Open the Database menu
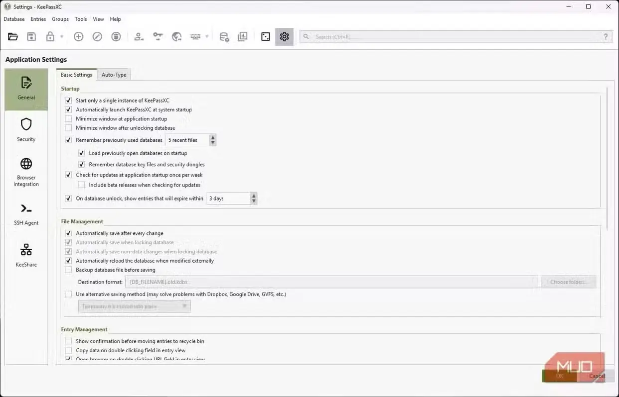Image resolution: width=619 pixels, height=397 pixels. 14,19
